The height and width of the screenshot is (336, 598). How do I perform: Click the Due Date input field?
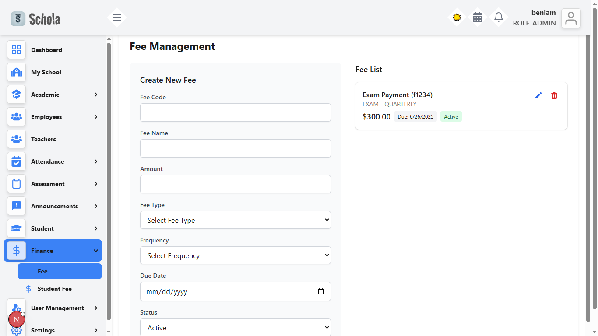pos(228,291)
